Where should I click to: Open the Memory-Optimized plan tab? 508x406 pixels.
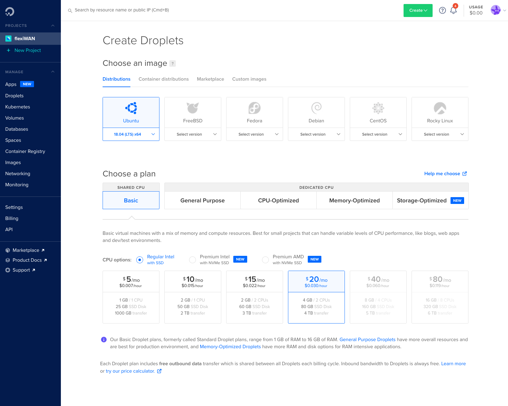click(x=354, y=200)
